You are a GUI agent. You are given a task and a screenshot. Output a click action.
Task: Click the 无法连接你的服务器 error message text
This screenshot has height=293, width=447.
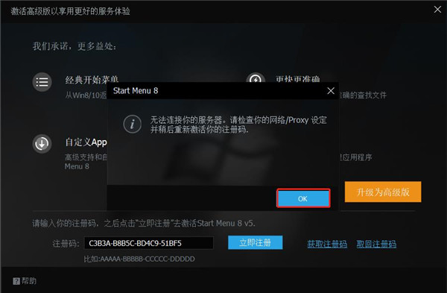pos(238,125)
